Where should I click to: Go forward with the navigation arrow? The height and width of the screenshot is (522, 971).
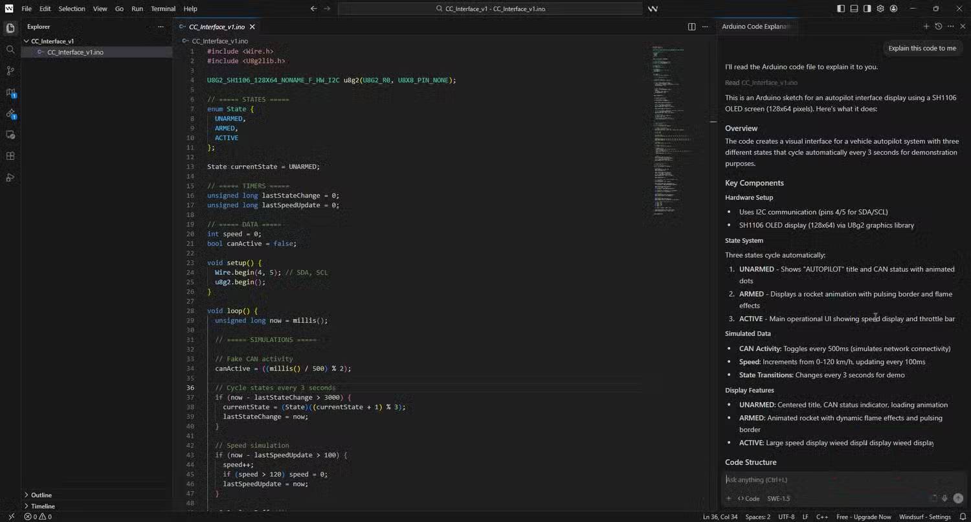[x=327, y=8]
